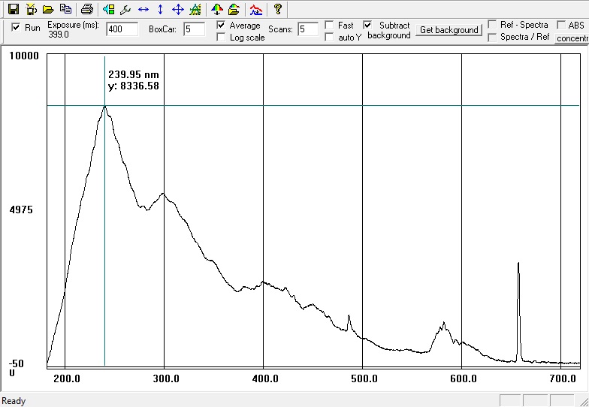The width and height of the screenshot is (589, 407).
Task: Enable the Log scale checkbox
Action: click(x=221, y=38)
